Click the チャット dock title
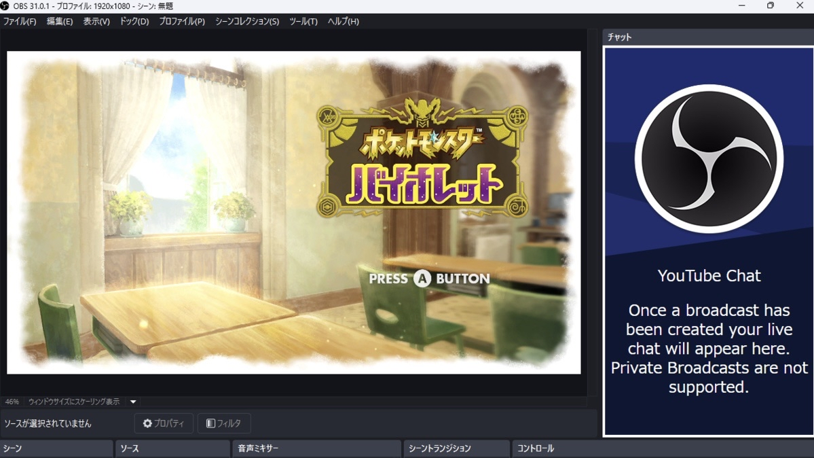 coord(619,37)
